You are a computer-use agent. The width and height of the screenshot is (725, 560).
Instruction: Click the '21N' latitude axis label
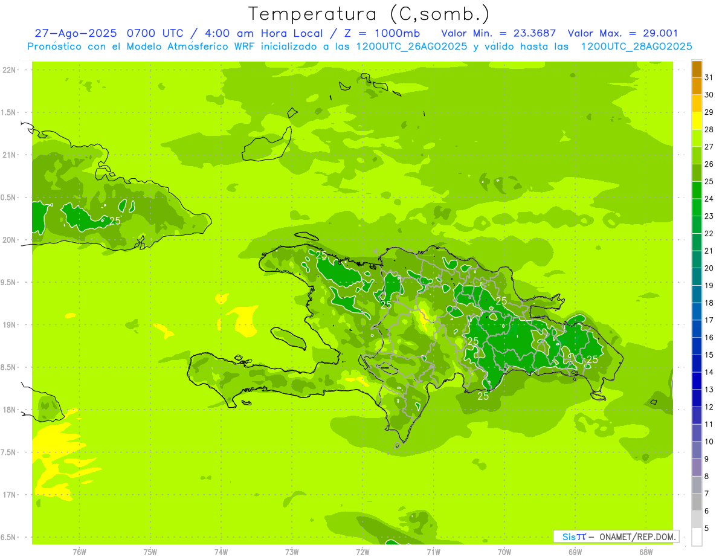click(9, 155)
